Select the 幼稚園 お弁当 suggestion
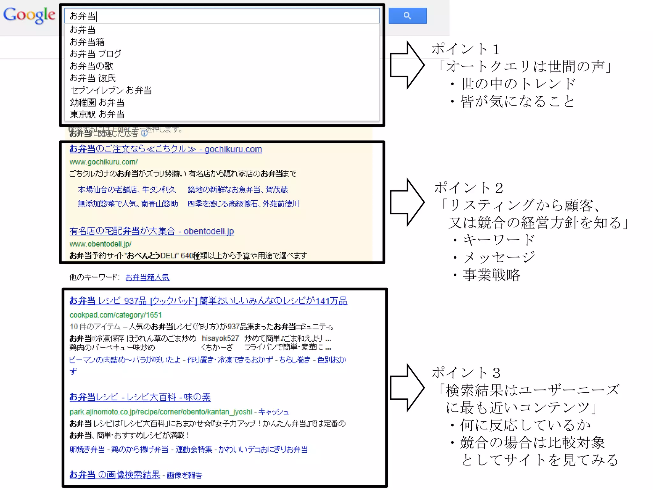Image resolution: width=653 pixels, height=490 pixels. pos(97,102)
